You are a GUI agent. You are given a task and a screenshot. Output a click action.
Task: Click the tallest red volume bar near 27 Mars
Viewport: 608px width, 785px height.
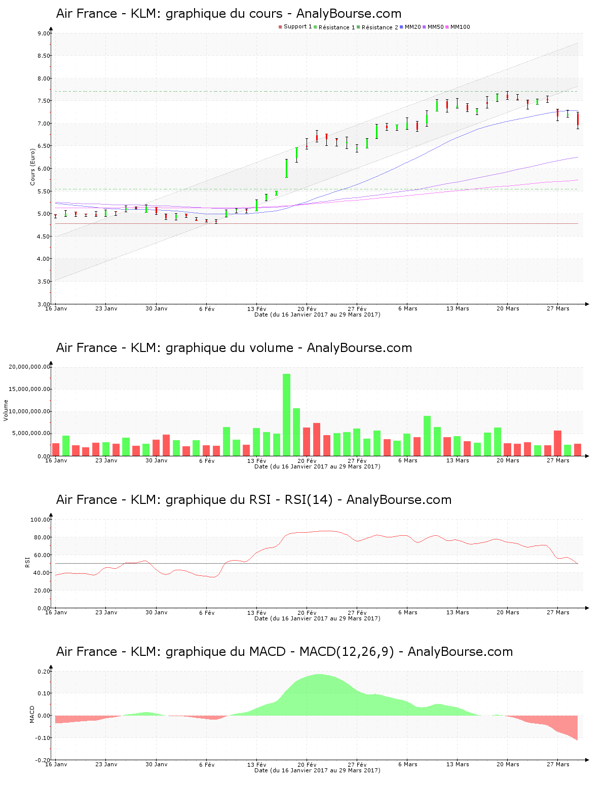tap(558, 443)
